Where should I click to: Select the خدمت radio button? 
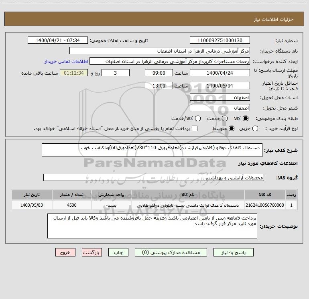point(225,118)
